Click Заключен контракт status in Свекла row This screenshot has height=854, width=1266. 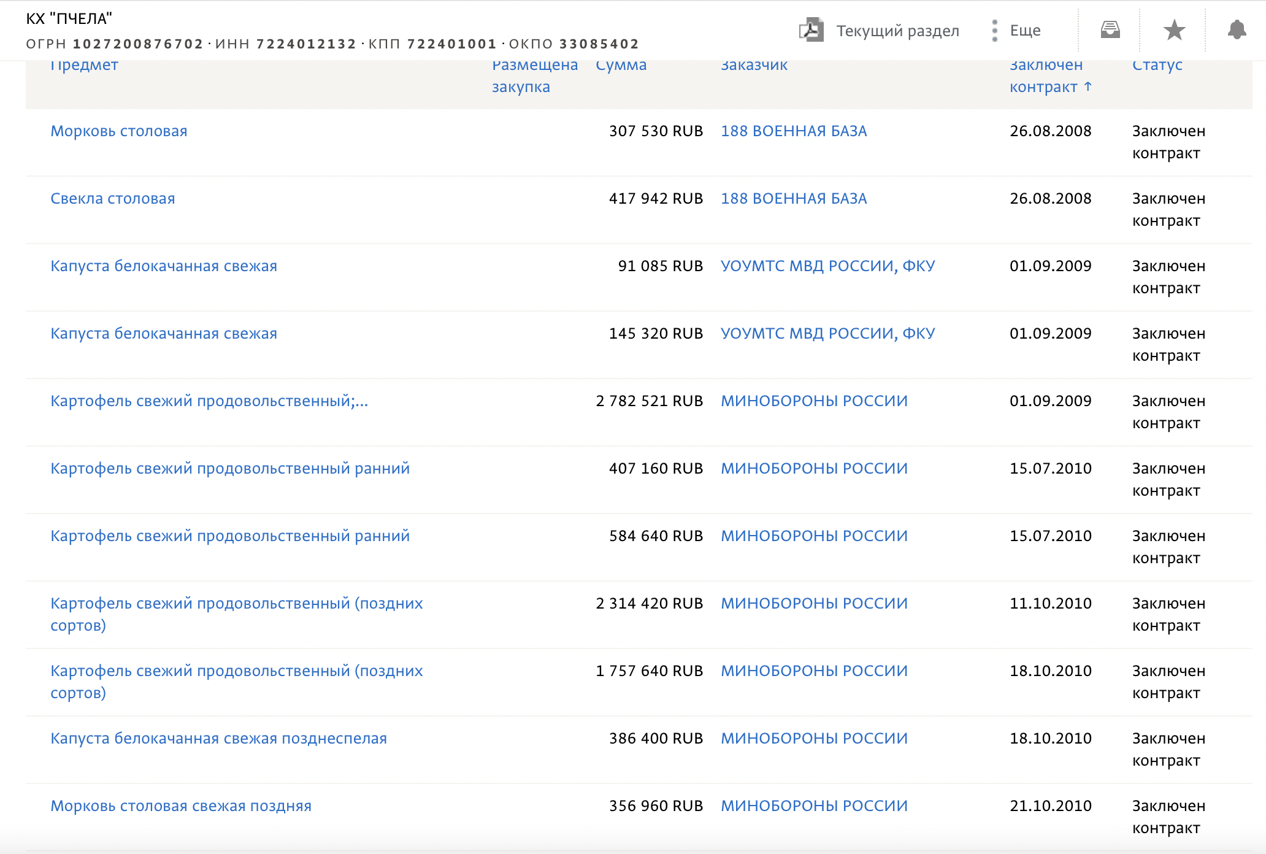point(1168,210)
